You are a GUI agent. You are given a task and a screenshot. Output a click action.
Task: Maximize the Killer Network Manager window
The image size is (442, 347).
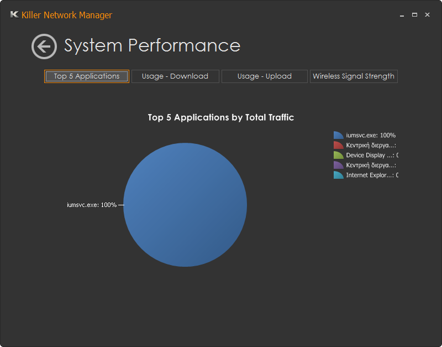coord(414,15)
